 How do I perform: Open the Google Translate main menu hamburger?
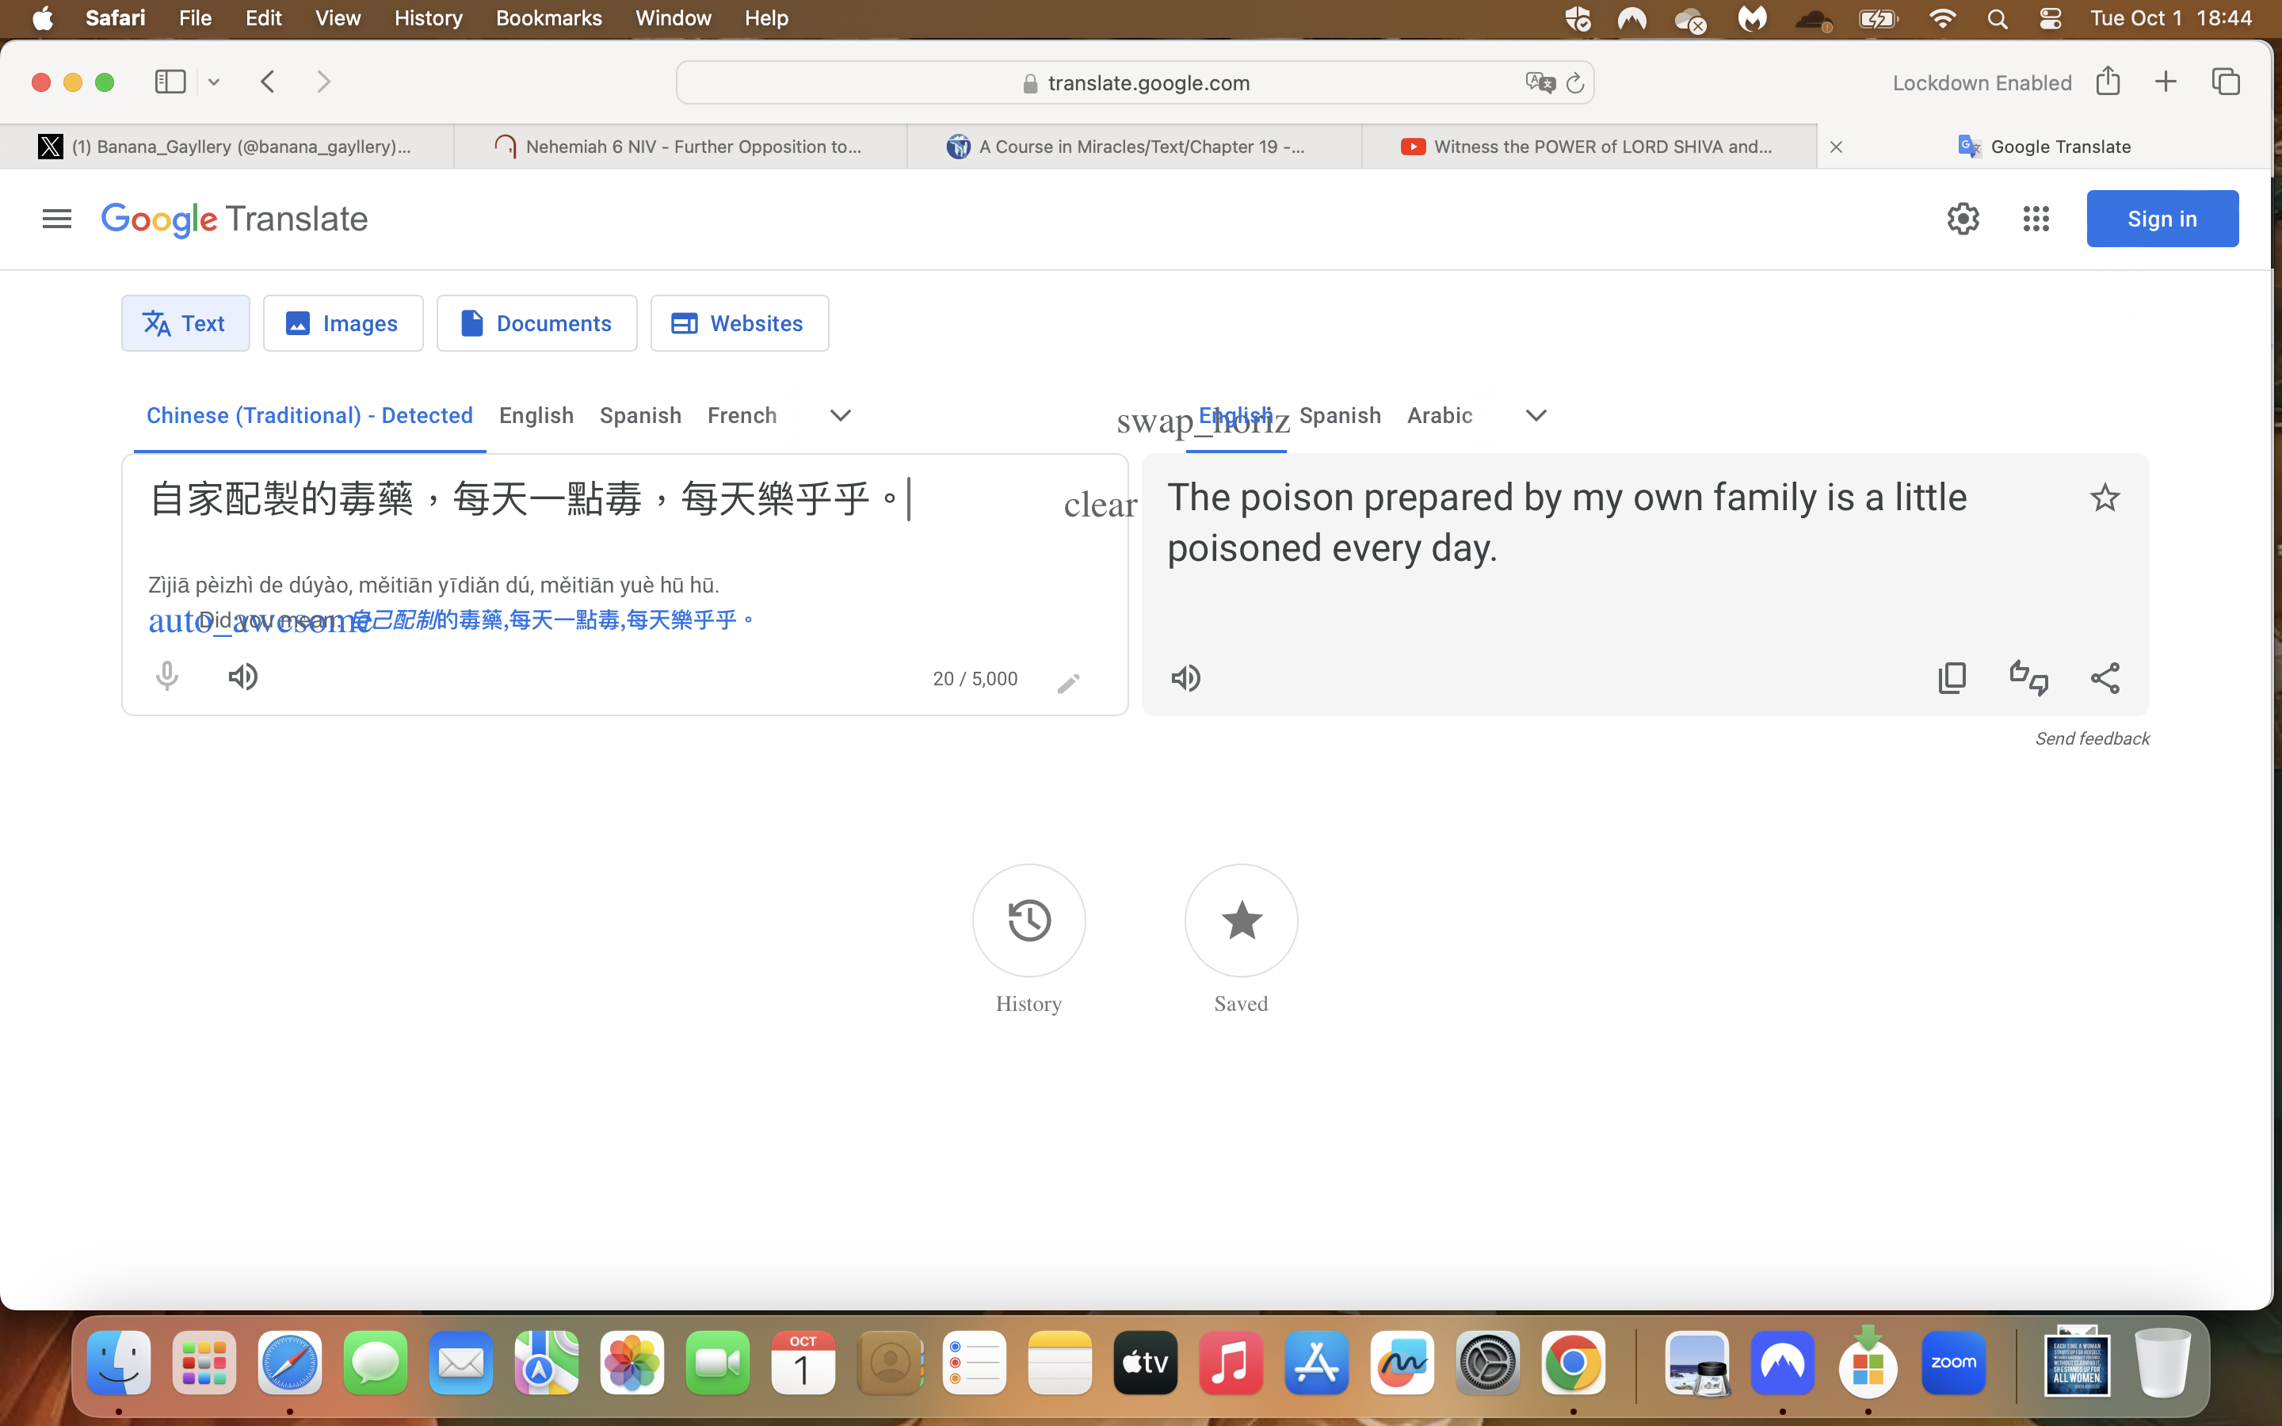point(56,219)
